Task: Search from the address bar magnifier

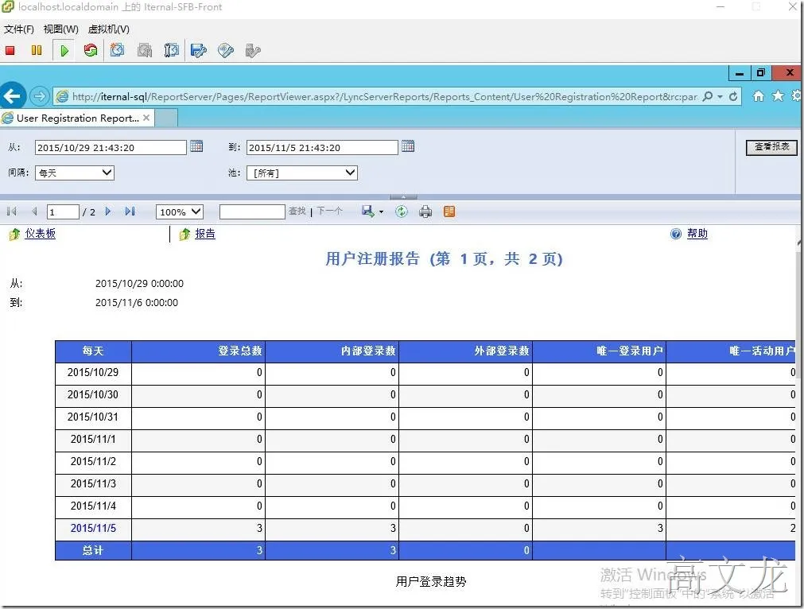Action: point(708,96)
